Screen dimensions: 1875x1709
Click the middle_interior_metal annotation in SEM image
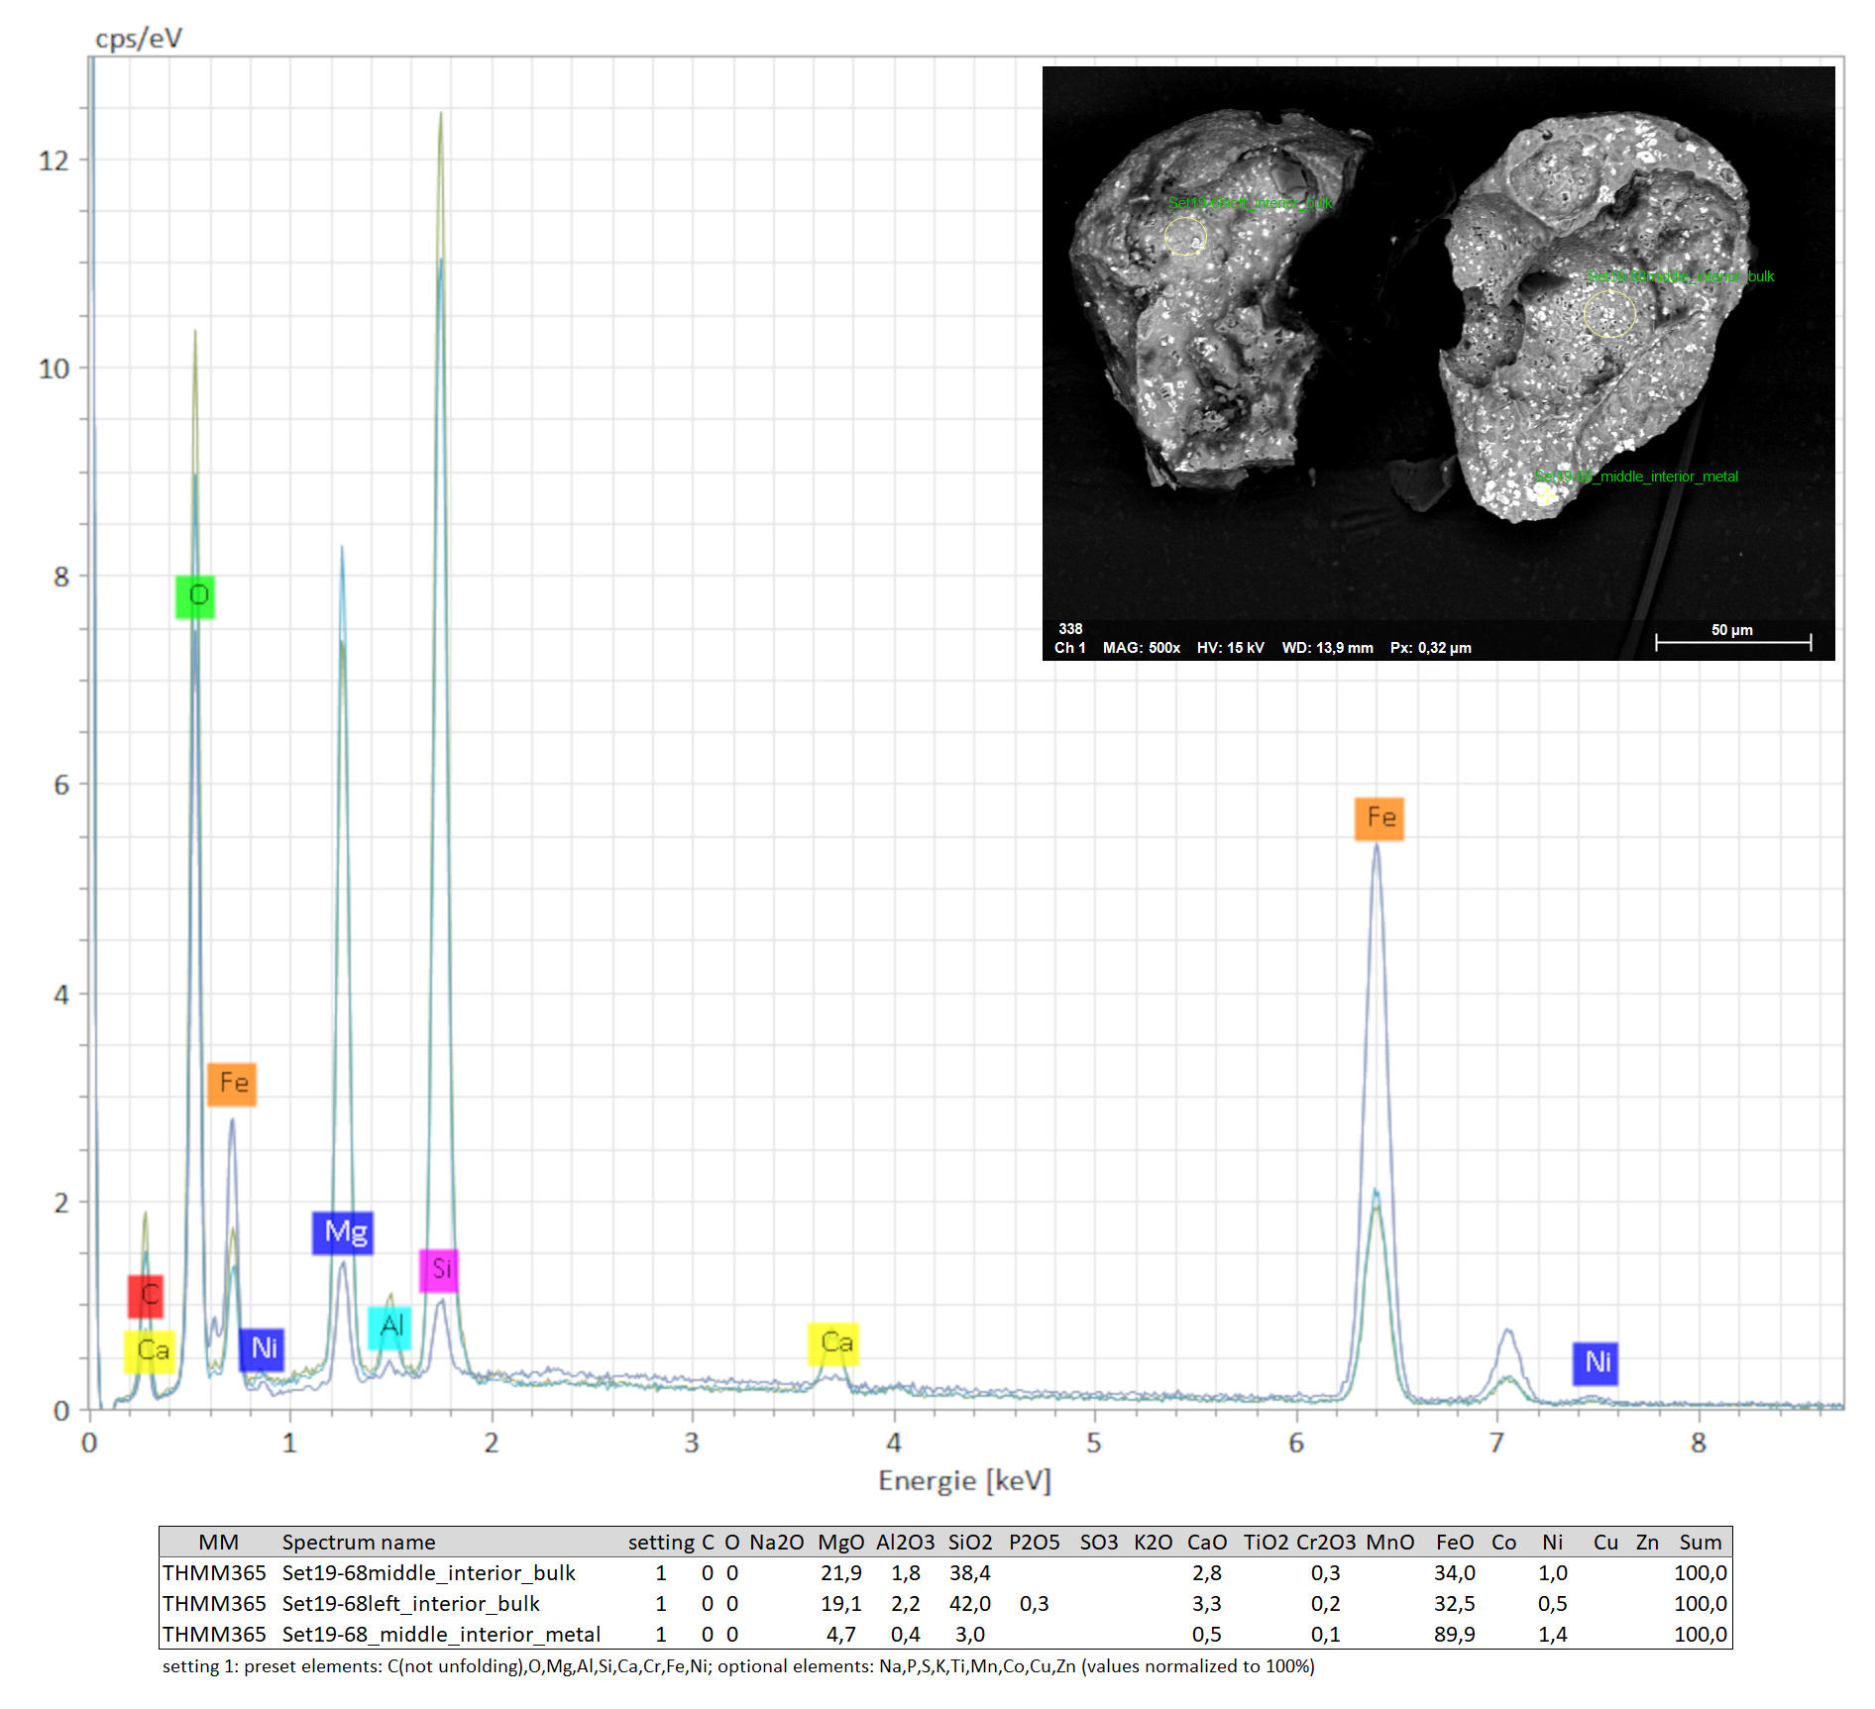click(1635, 477)
